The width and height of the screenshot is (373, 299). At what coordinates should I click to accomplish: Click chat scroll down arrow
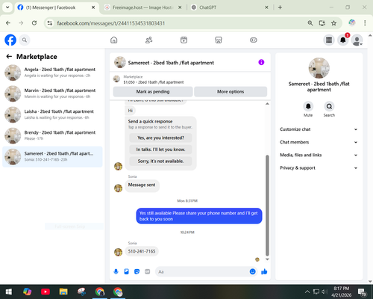coord(267,259)
